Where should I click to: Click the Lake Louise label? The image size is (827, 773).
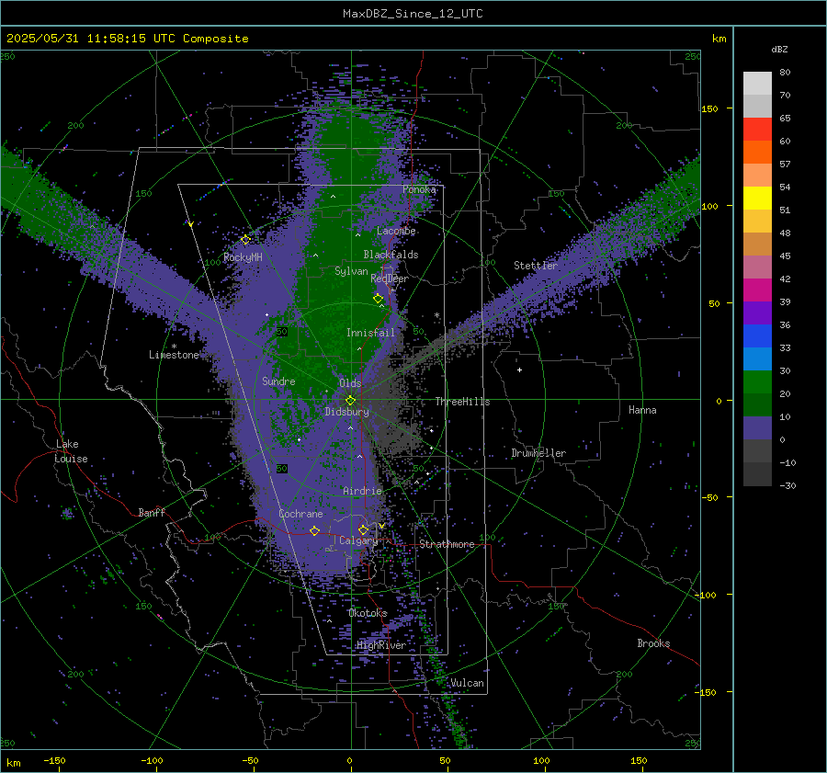pos(71,451)
